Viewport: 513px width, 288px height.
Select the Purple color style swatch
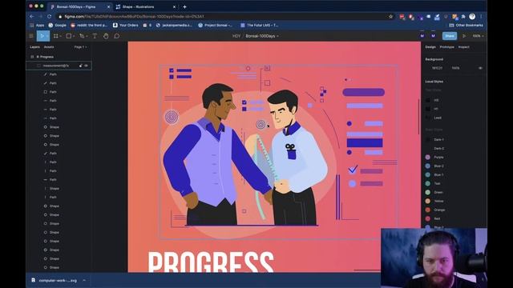click(x=427, y=157)
